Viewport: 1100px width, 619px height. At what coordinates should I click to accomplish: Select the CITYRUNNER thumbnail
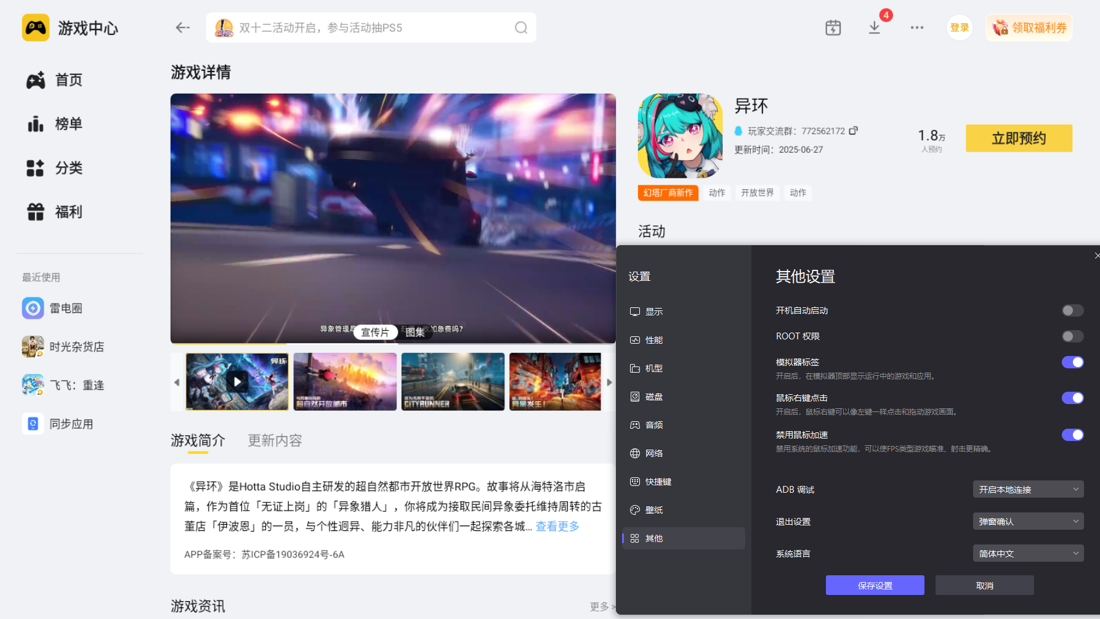pyautogui.click(x=453, y=382)
